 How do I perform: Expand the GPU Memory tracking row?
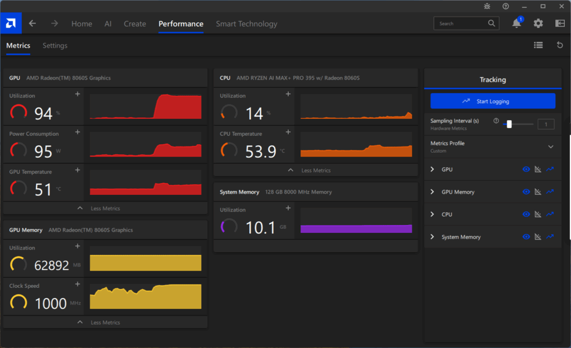pos(432,192)
